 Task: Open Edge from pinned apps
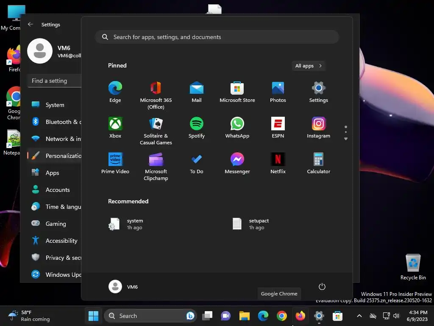(x=115, y=92)
